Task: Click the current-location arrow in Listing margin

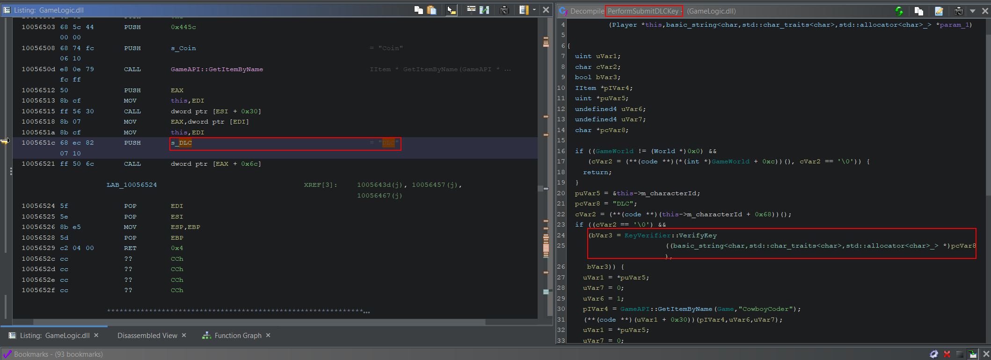Action: click(5, 141)
